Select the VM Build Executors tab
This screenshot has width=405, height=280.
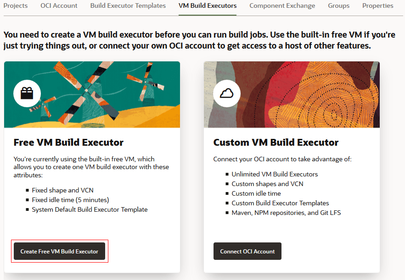tap(208, 6)
